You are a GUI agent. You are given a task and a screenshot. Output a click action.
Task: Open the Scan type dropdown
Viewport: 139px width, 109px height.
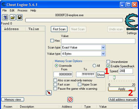[x=103, y=48]
